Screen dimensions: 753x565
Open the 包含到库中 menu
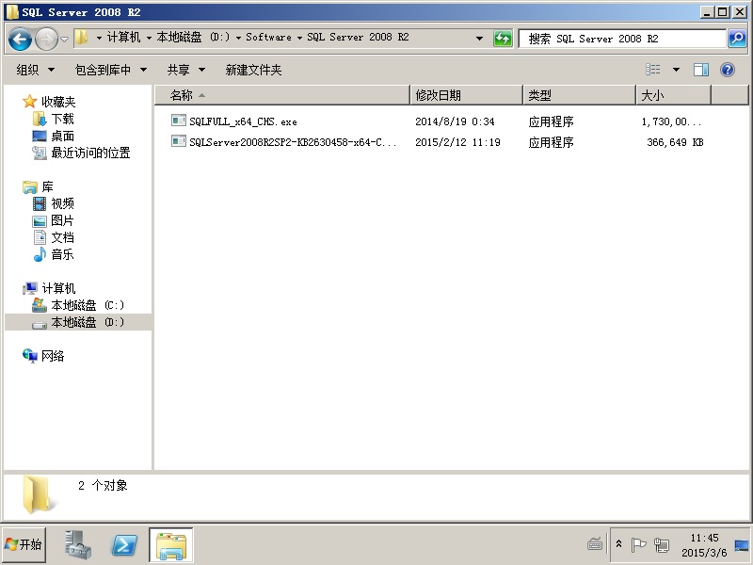(111, 70)
